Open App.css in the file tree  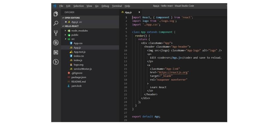pyautogui.click(x=78, y=43)
